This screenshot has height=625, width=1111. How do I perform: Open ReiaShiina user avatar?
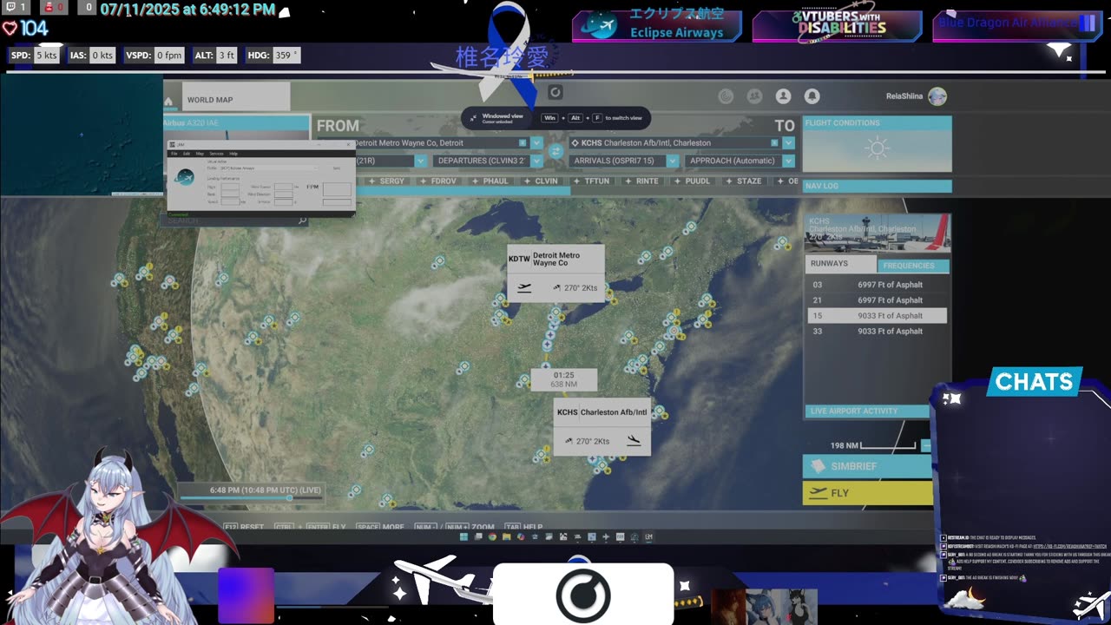tap(937, 96)
